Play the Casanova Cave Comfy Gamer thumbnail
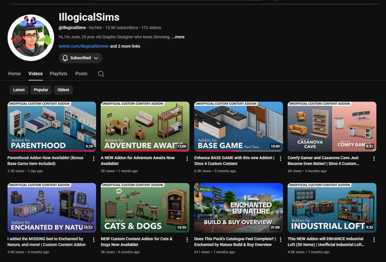The height and width of the screenshot is (262, 386). 332,127
